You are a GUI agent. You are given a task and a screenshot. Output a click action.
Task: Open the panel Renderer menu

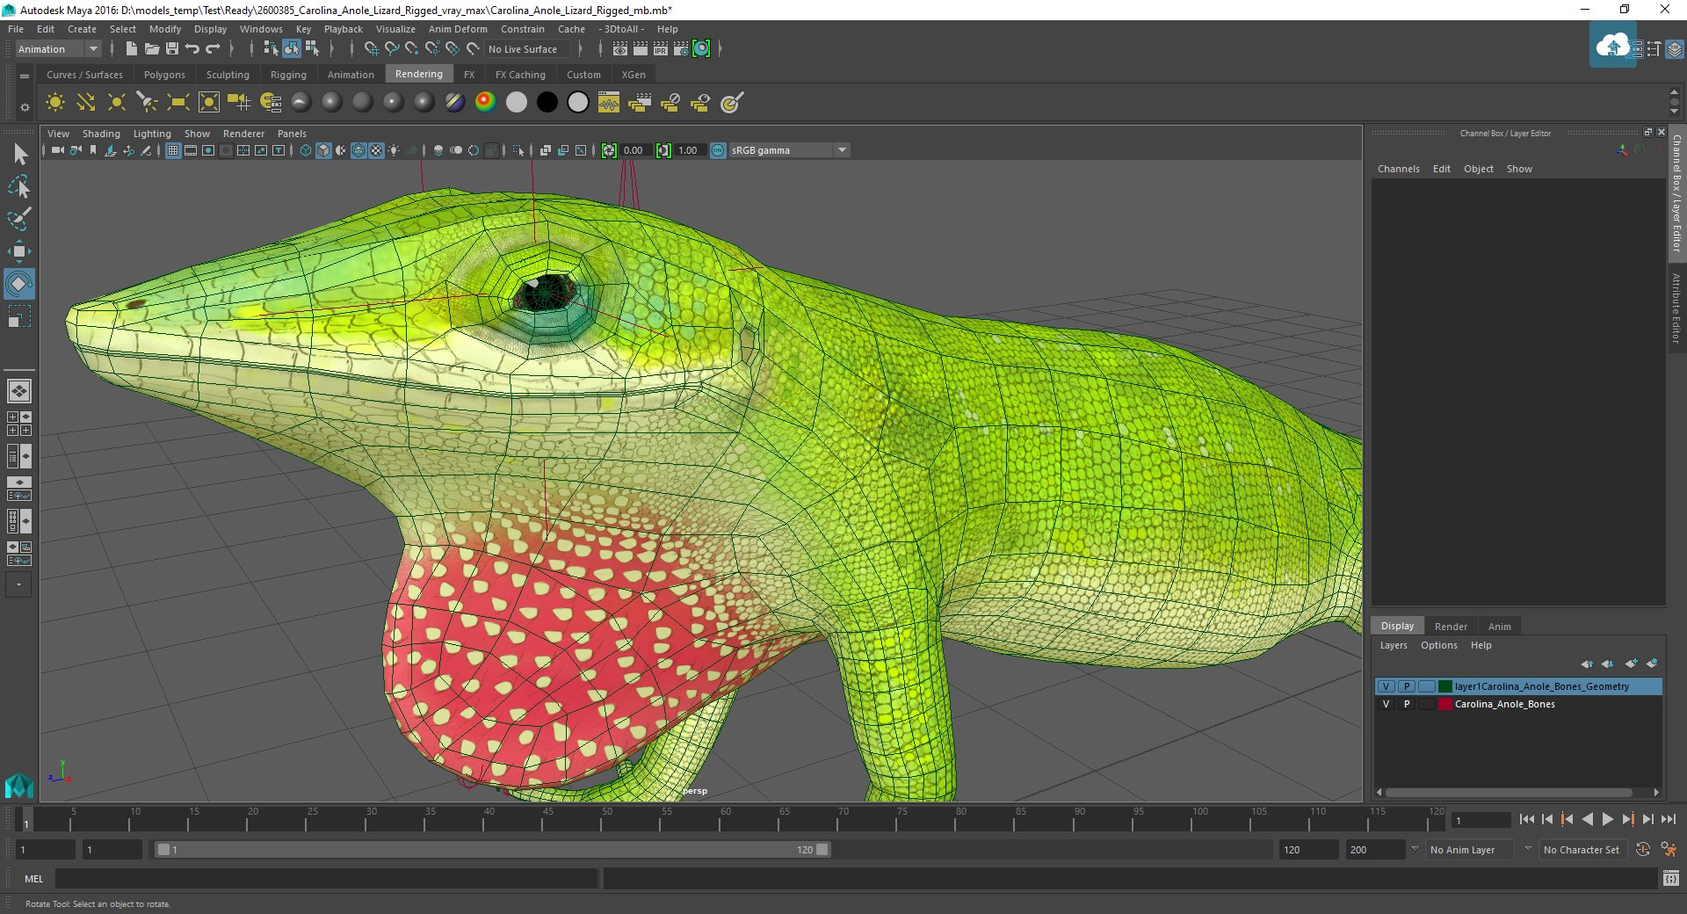click(x=243, y=134)
